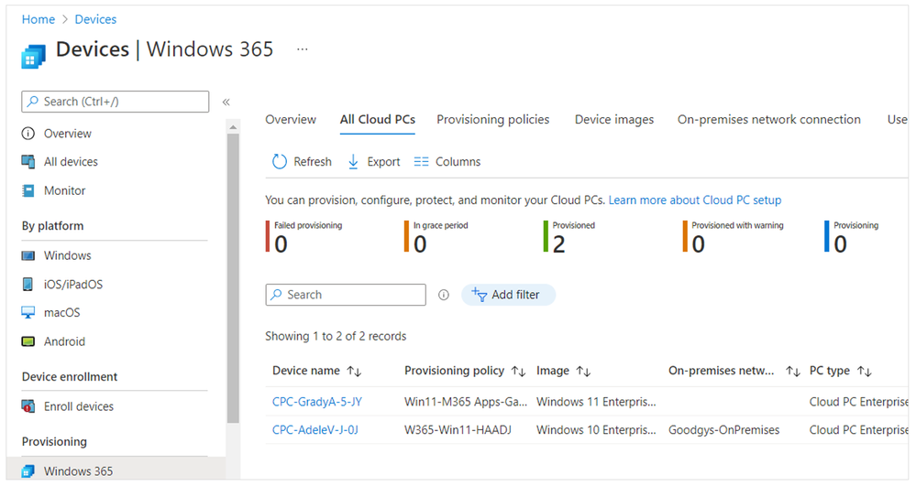Click the W365-Win11-HAADJ policy cell
This screenshot has width=916, height=486.
coord(458,430)
